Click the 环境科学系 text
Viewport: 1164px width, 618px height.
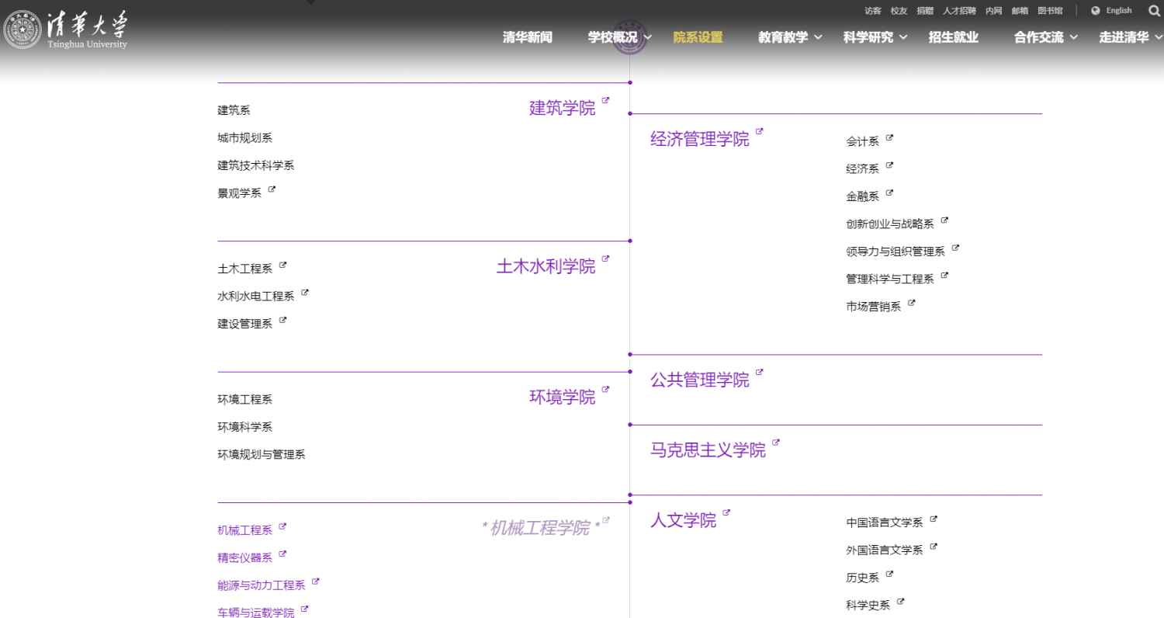point(245,427)
